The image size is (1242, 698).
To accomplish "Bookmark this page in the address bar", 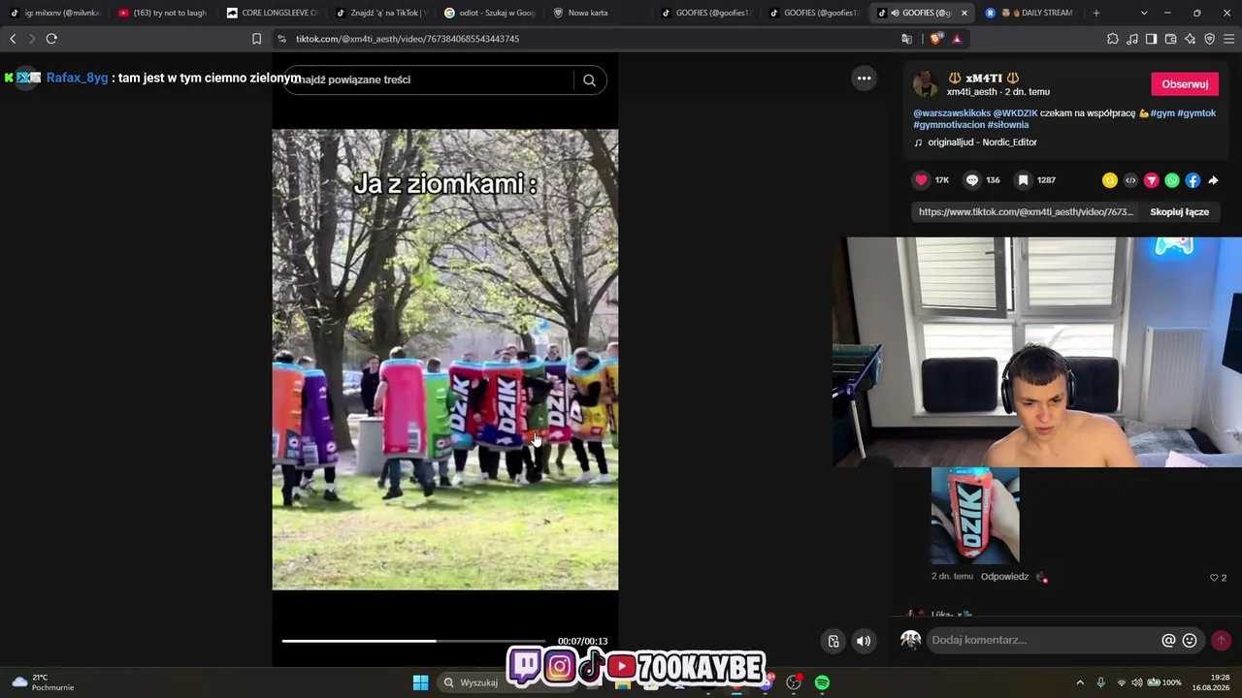I will (256, 39).
